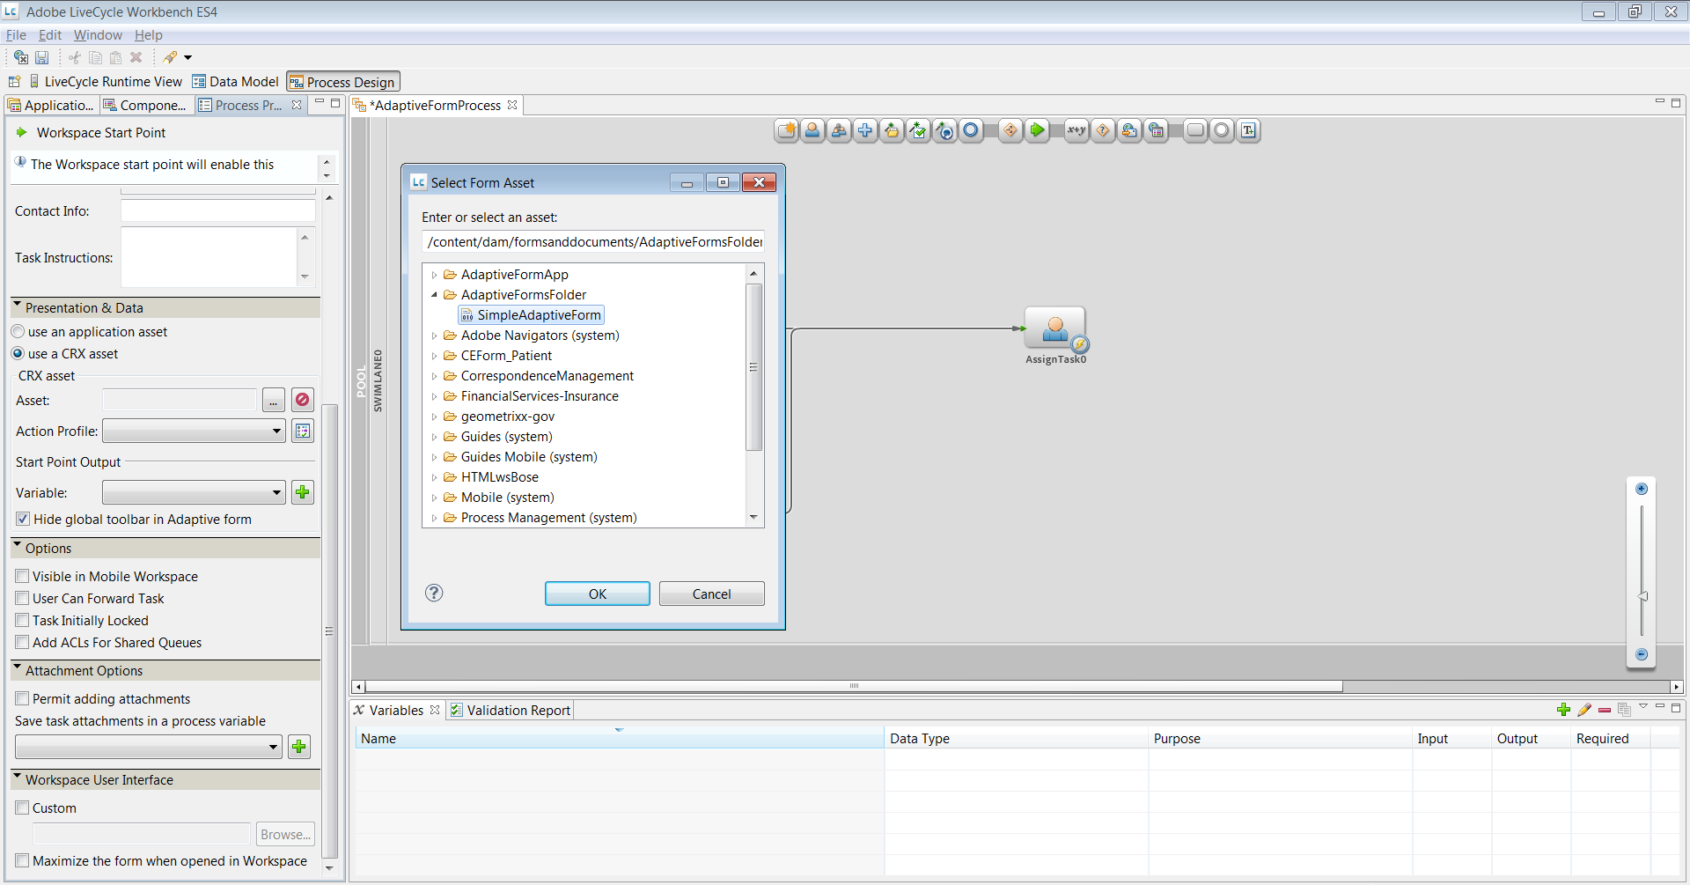Click the canvas zoom out button
1690x885 pixels.
tap(1641, 654)
